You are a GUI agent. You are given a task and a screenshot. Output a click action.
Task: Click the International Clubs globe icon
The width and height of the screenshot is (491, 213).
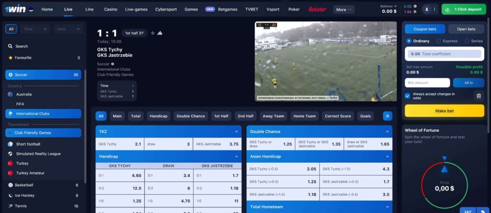[11, 113]
